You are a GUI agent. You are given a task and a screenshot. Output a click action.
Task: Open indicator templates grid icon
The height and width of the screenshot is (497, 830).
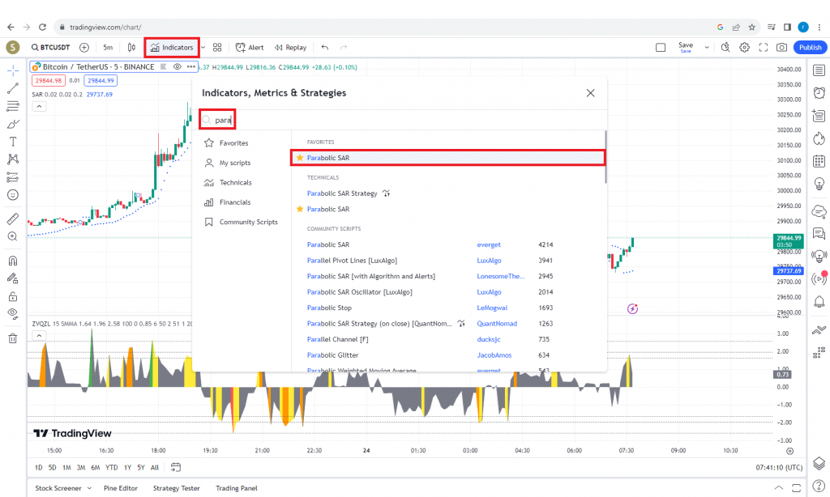point(217,48)
